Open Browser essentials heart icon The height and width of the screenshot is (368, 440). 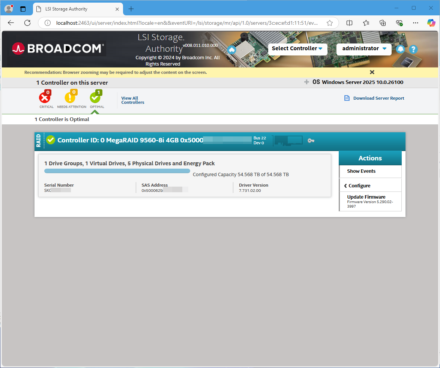(399, 23)
